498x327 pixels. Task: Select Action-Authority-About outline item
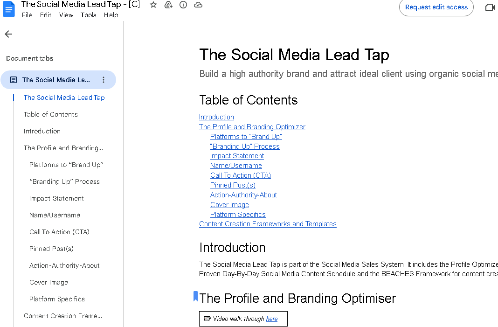coord(64,266)
